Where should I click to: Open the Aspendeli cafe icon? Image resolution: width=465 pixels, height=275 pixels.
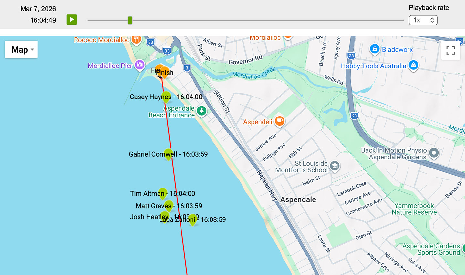(279, 121)
